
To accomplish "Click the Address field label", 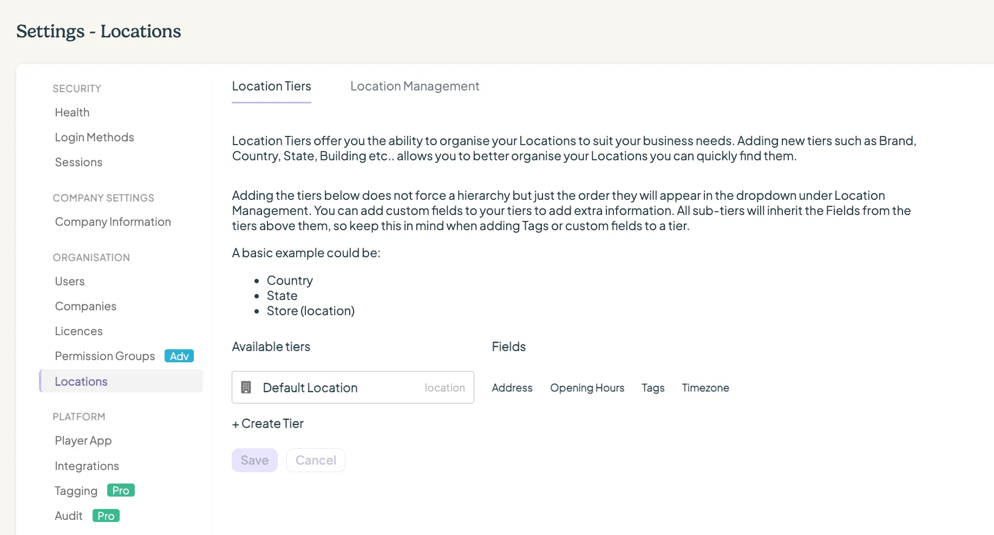I will click(512, 388).
